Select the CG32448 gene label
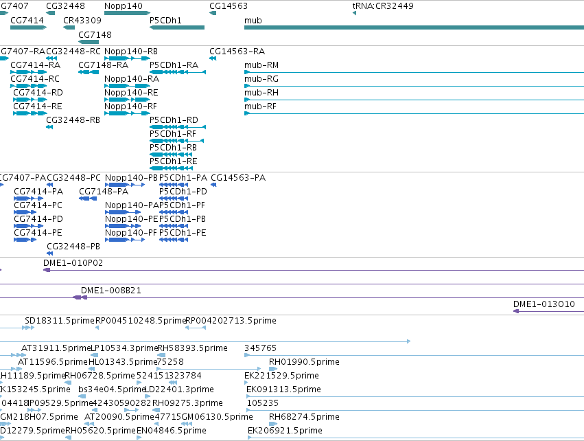The image size is (584, 441). pyautogui.click(x=66, y=6)
